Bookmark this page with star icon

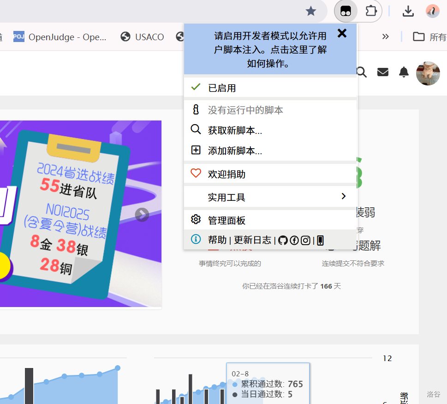point(311,11)
